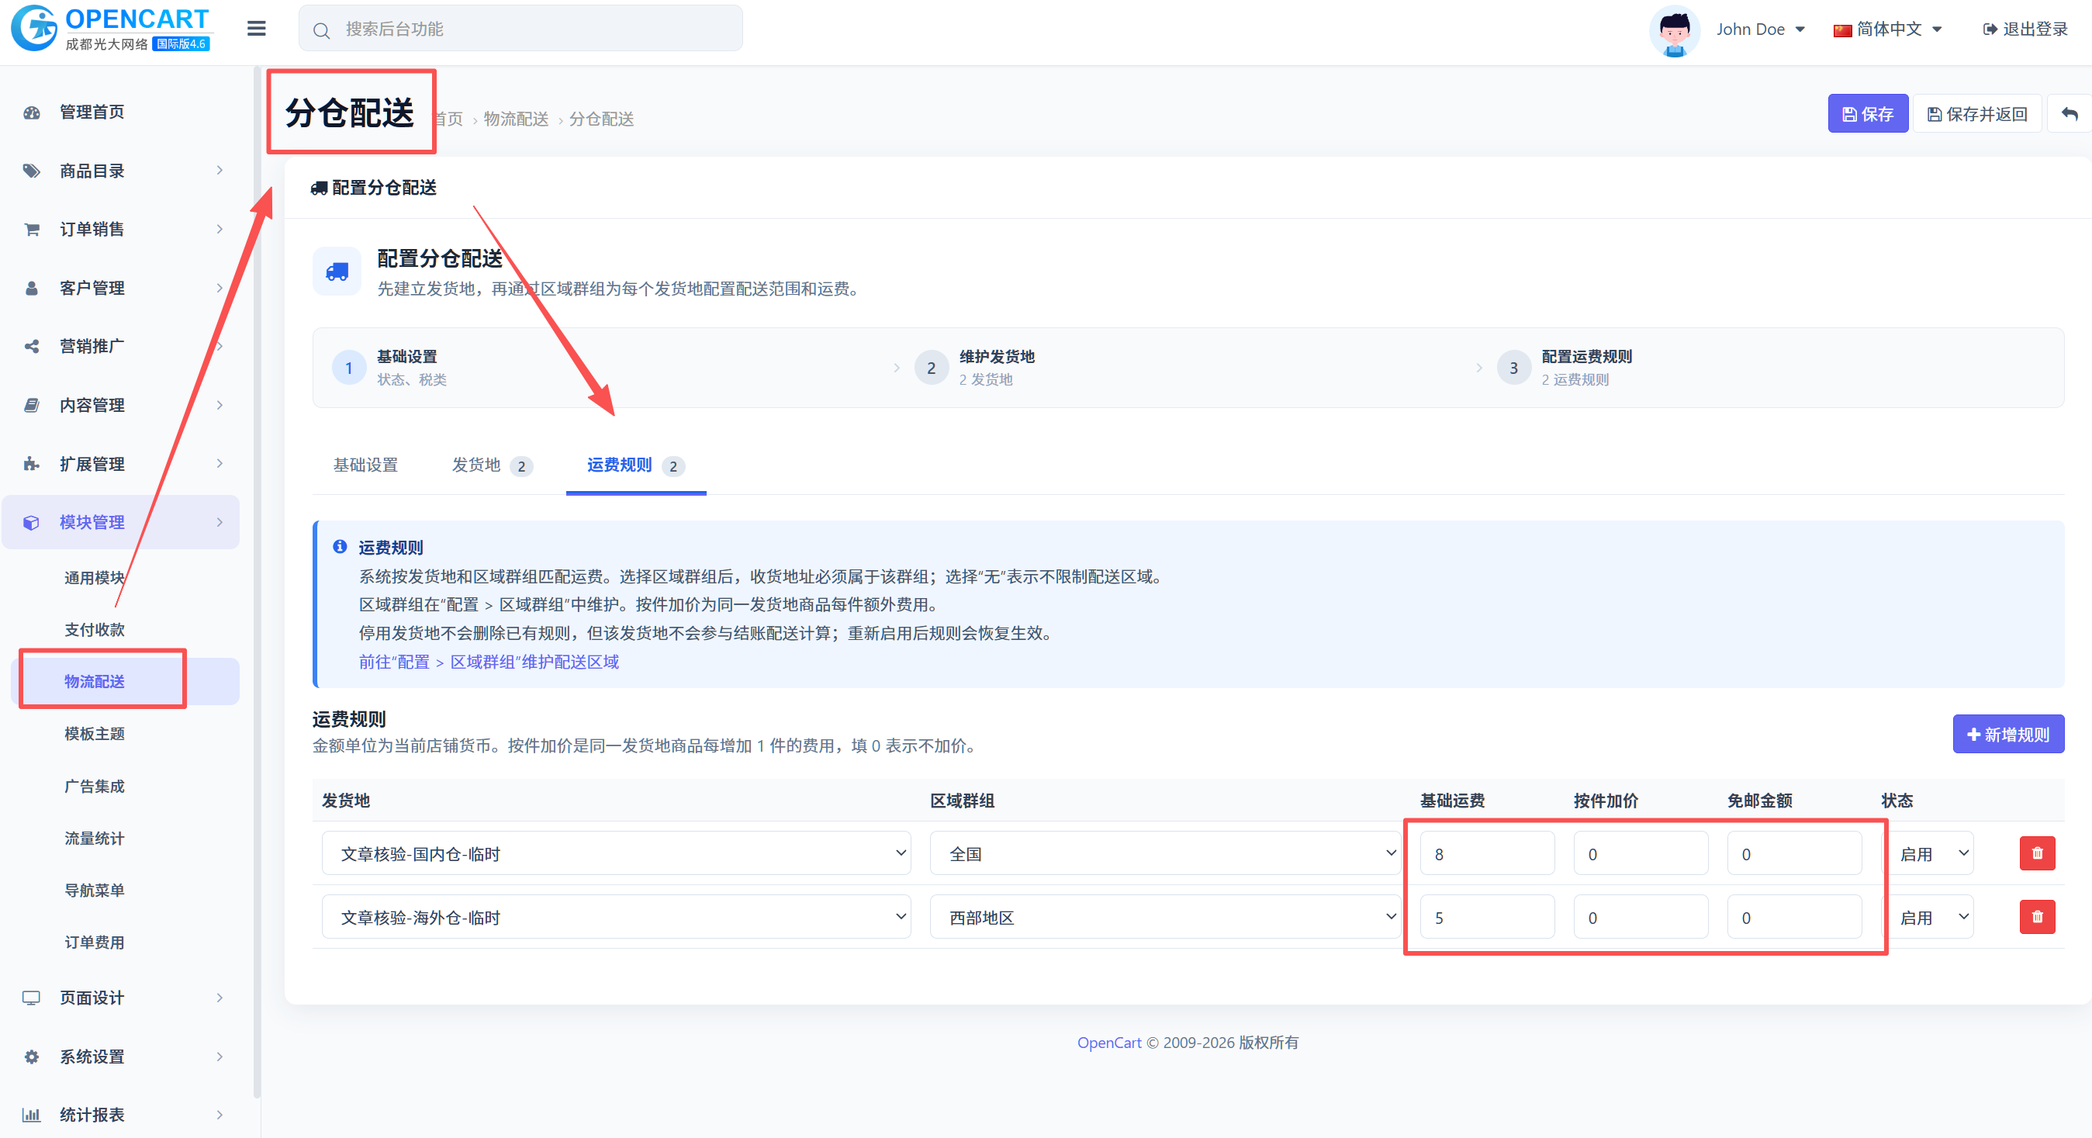This screenshot has height=1138, width=2092.
Task: Click the 系统设置 gear icon
Action: click(x=32, y=1056)
